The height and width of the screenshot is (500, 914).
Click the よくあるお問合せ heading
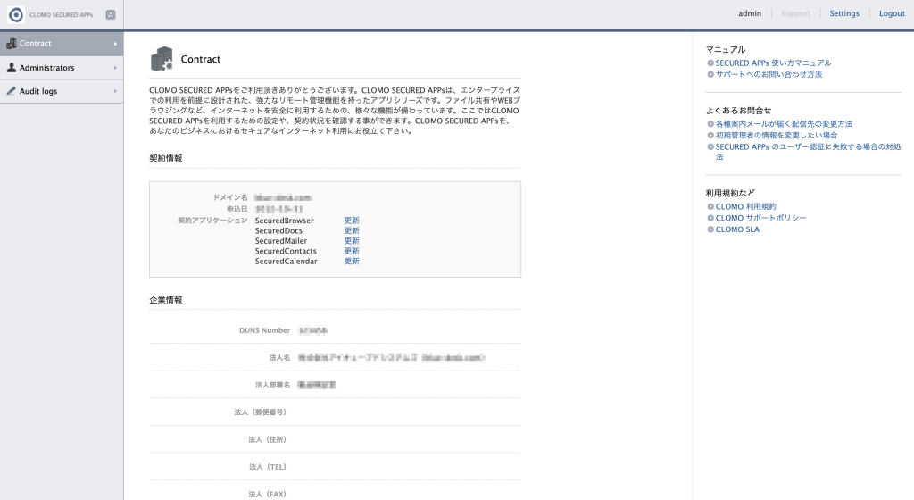(x=738, y=110)
